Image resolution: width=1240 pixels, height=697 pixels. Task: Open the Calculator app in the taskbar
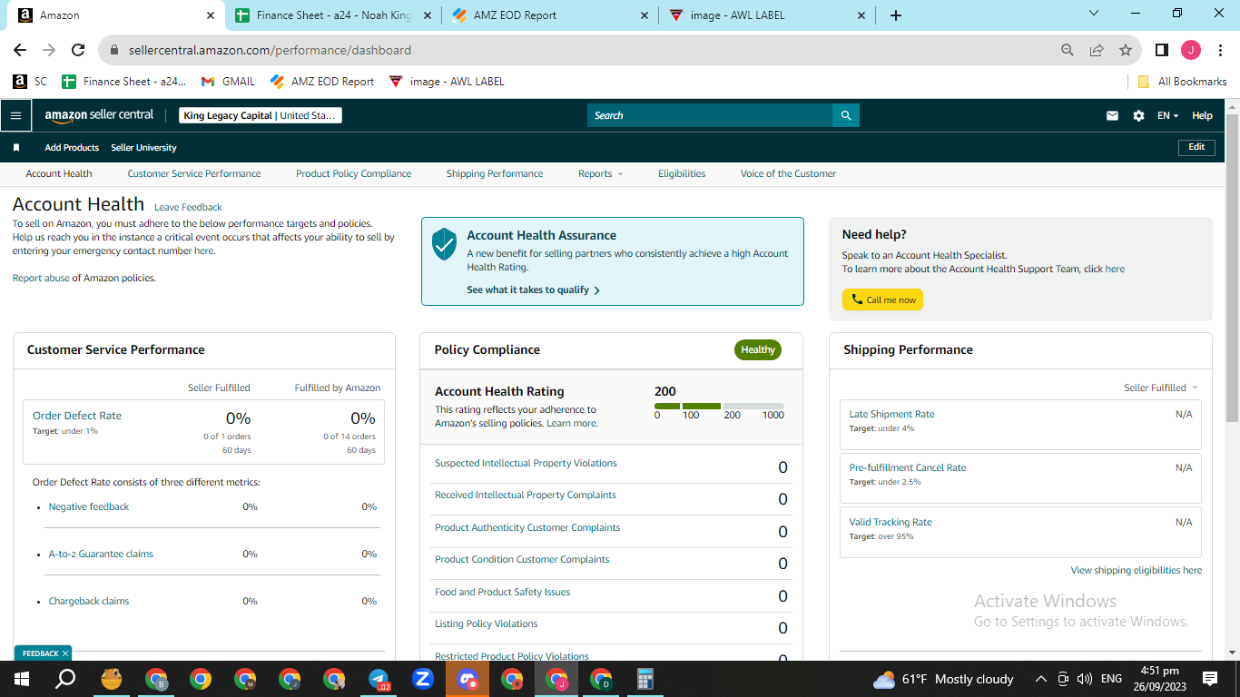click(645, 679)
